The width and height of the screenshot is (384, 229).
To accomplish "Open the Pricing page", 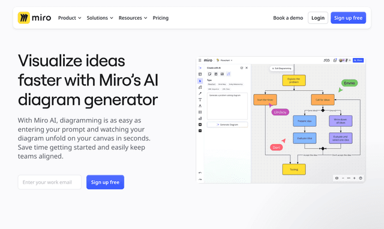I will tap(161, 18).
